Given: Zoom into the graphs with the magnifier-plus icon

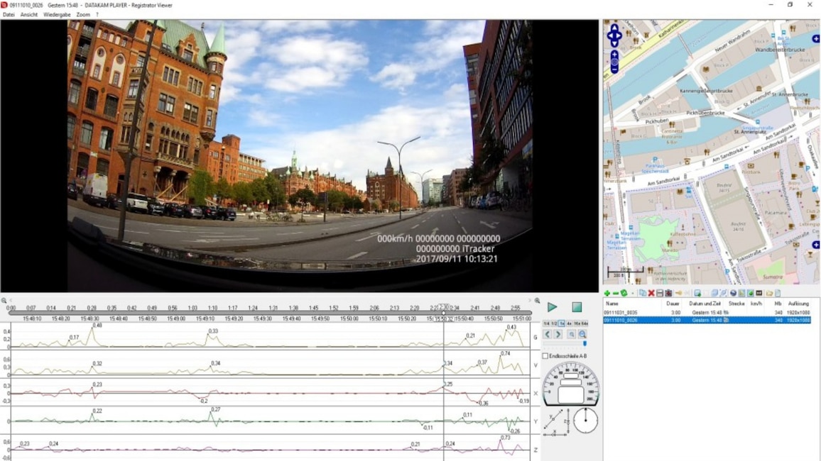Looking at the screenshot, I should [583, 333].
